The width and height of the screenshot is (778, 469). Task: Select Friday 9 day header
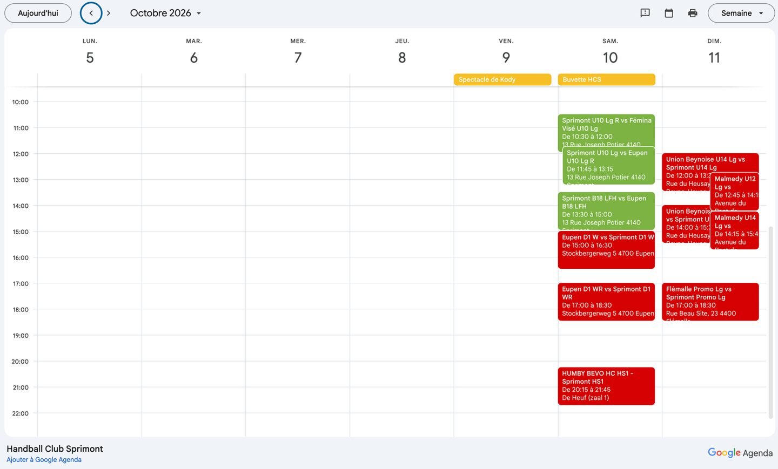(x=506, y=52)
